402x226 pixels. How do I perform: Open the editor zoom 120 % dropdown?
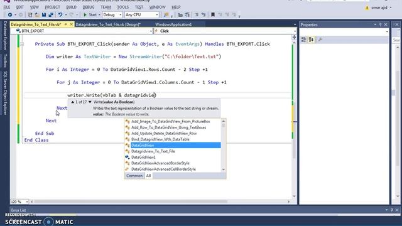[x=27, y=202]
